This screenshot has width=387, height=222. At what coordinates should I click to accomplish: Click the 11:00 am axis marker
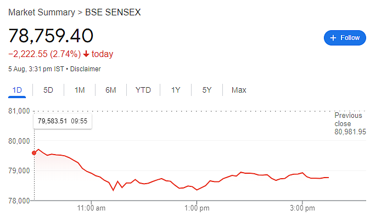tap(91, 208)
